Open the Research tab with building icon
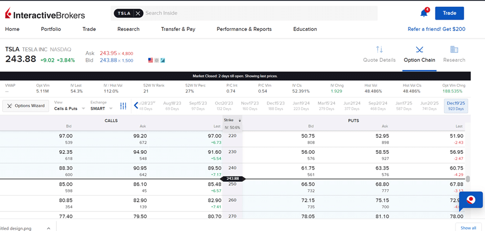The width and height of the screenshot is (485, 231). (454, 55)
